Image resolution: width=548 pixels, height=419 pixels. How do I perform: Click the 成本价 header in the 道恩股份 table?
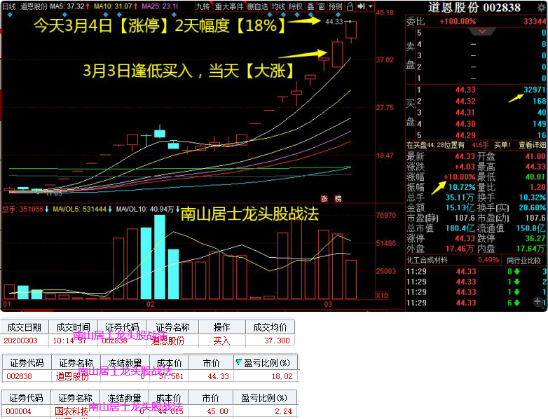(169, 363)
